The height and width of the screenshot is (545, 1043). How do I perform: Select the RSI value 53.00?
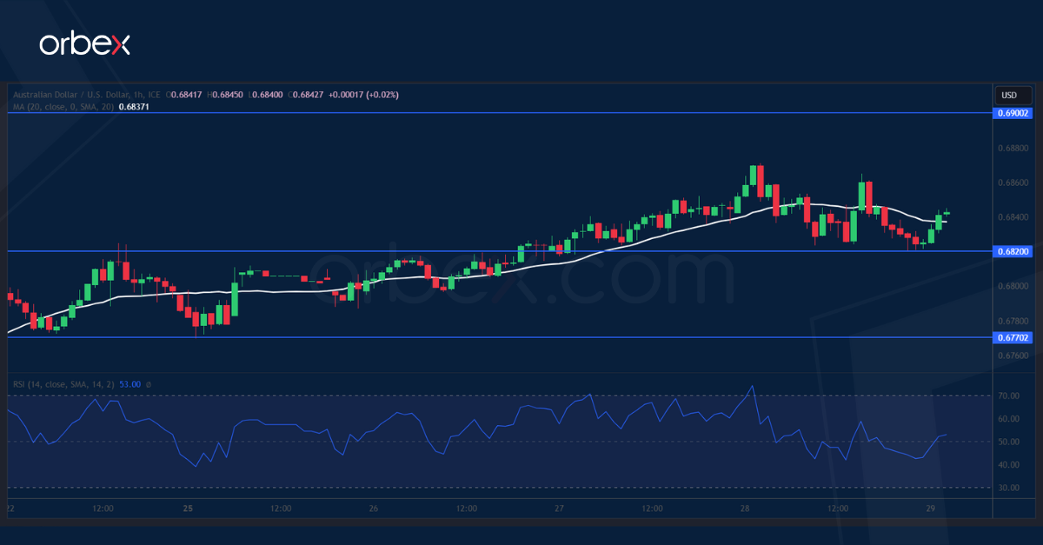130,383
